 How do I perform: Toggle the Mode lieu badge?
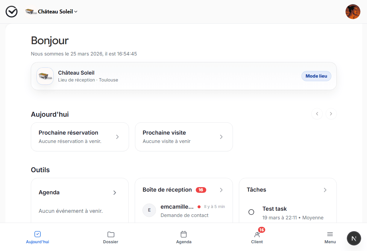coord(316,76)
